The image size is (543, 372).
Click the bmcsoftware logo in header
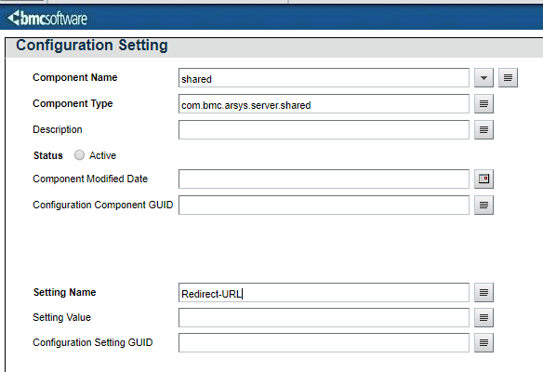pos(47,18)
